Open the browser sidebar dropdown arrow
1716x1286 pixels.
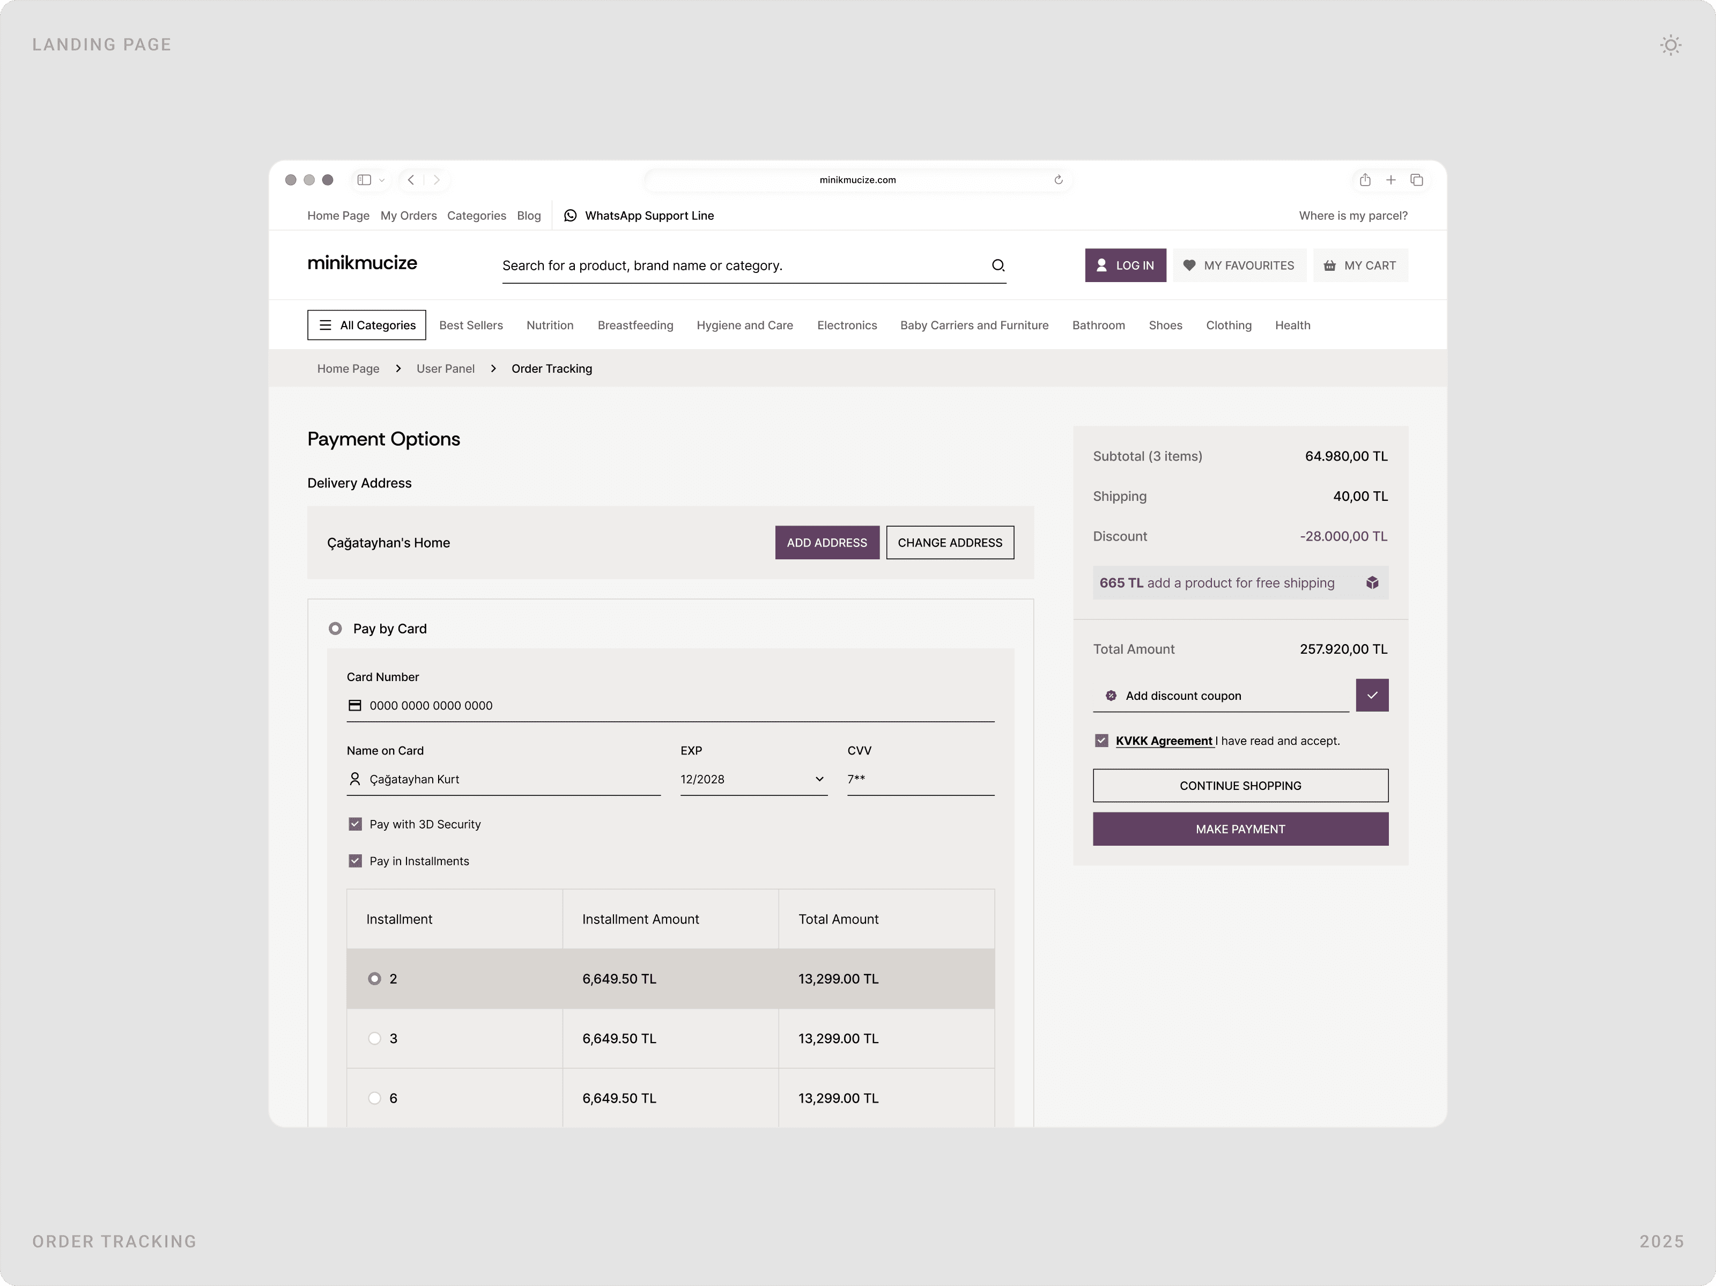point(382,180)
